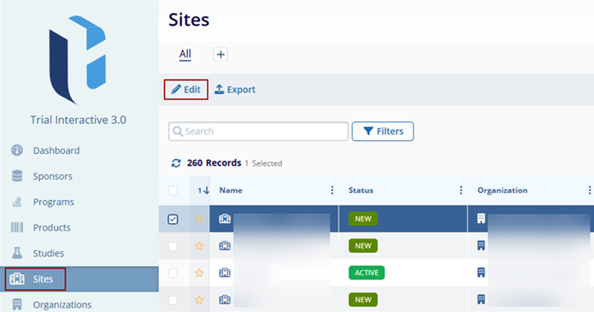Click the 260 Records count text
594x312 pixels.
coord(214,163)
